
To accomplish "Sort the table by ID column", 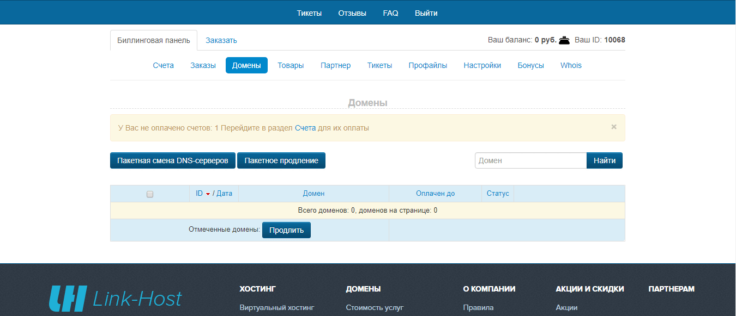I will point(200,194).
